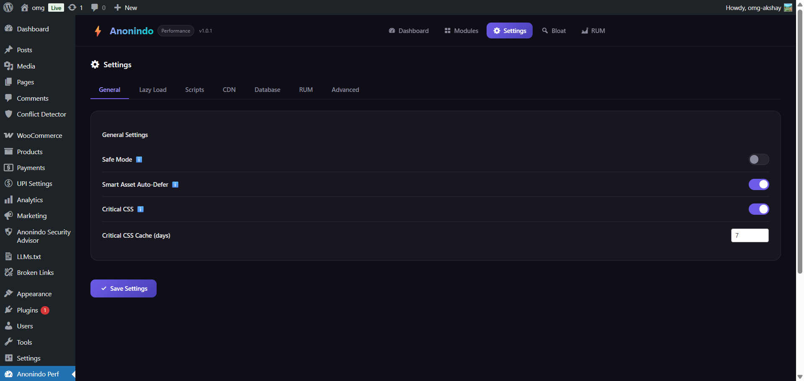Viewport: 804px width, 381px height.
Task: Click the Live site status badge
Action: [x=56, y=8]
